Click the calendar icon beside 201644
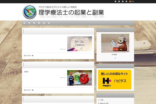Screen dimensions: 156x104 pos(25,56)
